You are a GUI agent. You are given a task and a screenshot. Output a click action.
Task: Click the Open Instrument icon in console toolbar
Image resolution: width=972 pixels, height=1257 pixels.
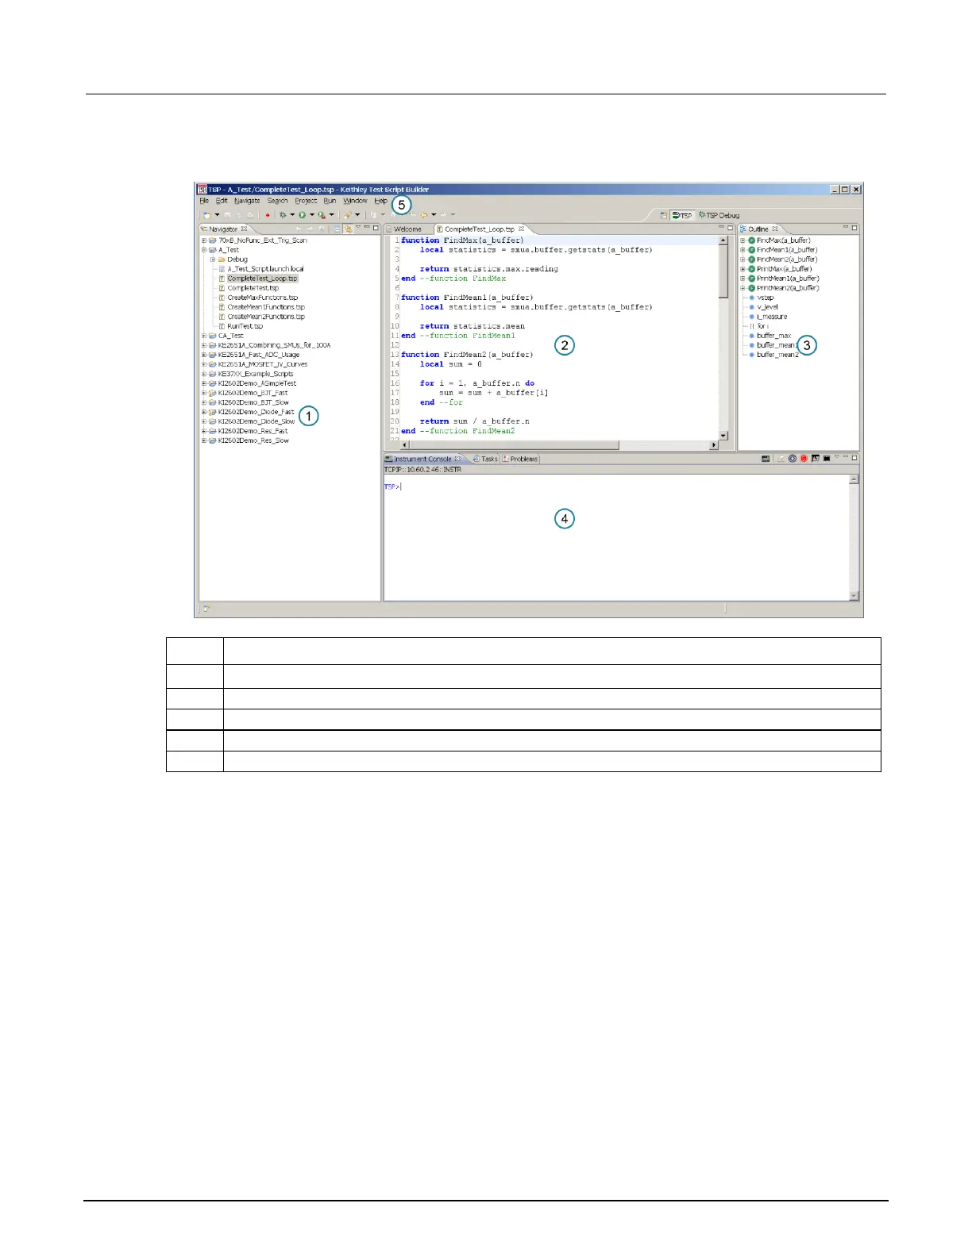(x=766, y=459)
